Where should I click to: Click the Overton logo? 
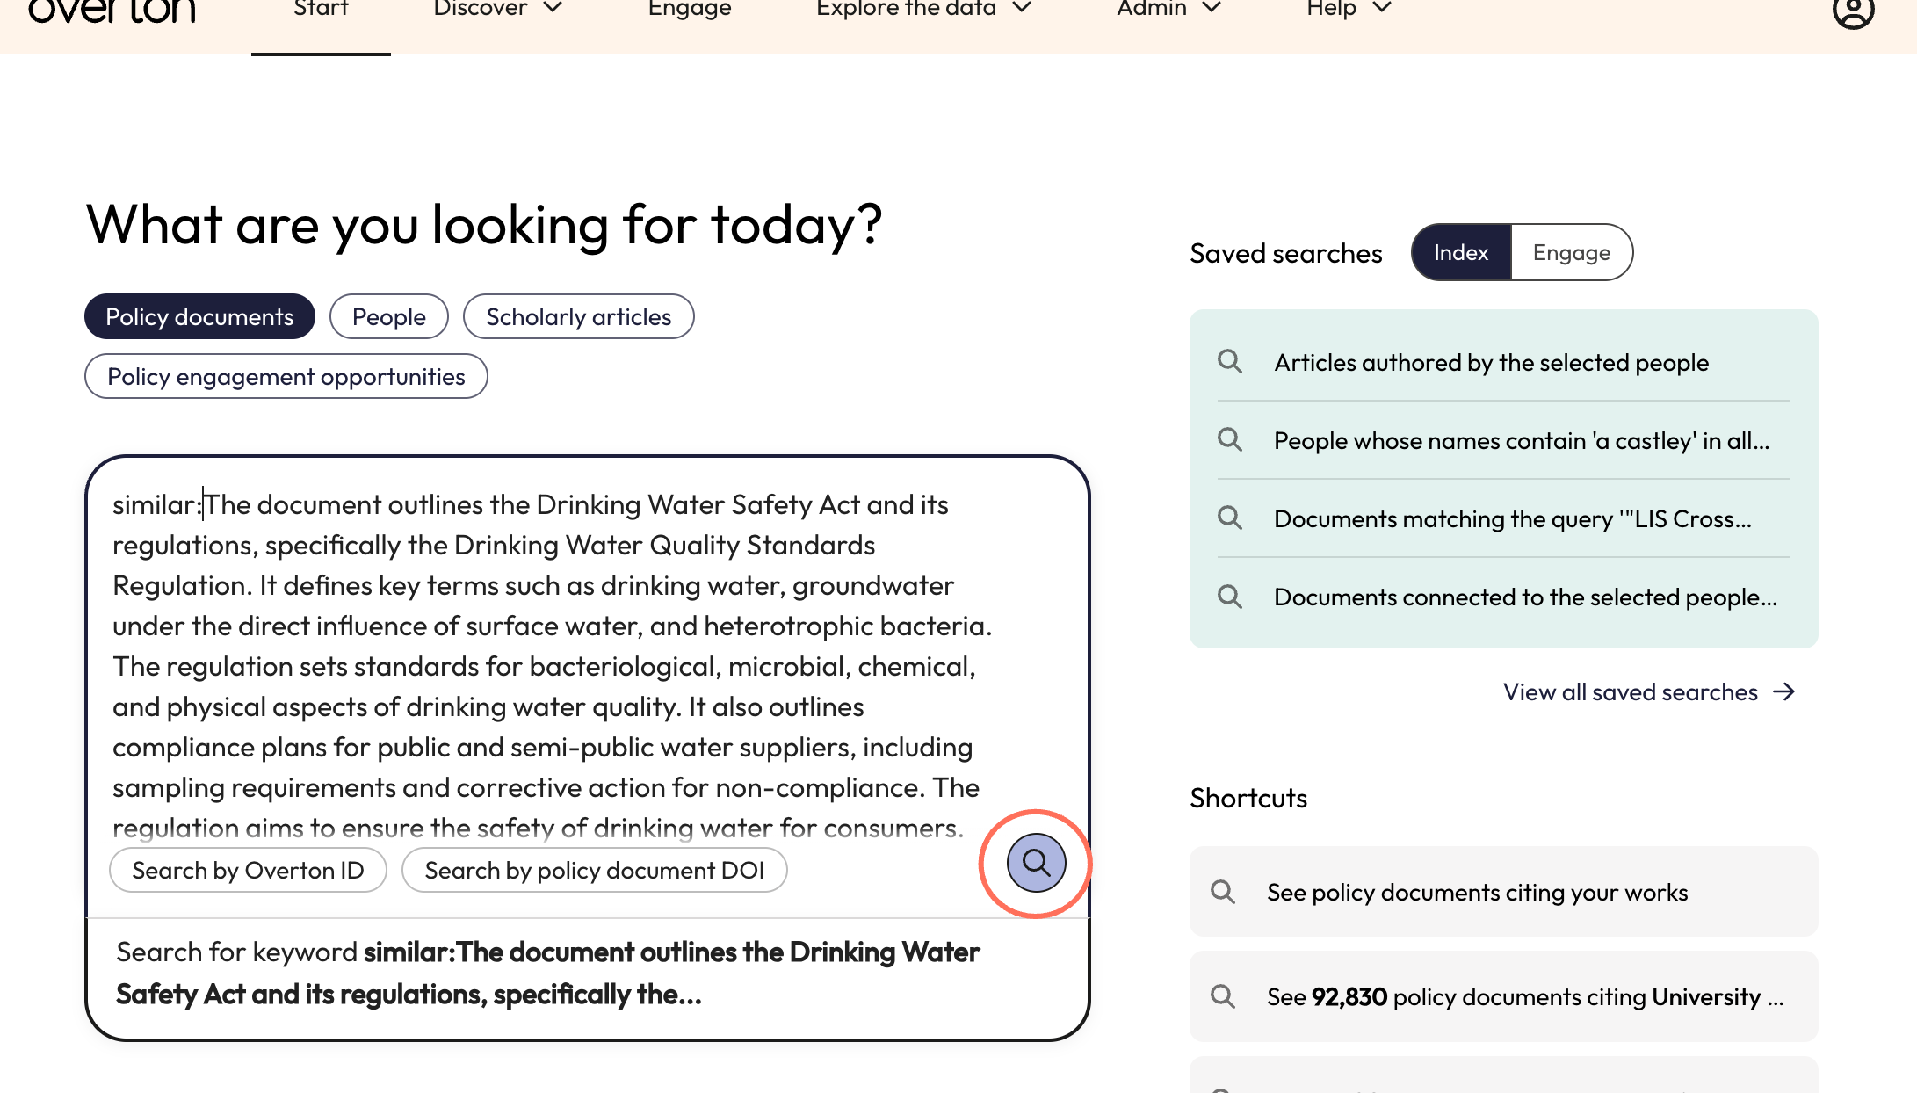click(112, 11)
